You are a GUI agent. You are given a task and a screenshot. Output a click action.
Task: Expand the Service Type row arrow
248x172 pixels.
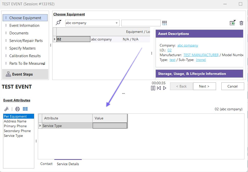pyautogui.click(x=40, y=126)
